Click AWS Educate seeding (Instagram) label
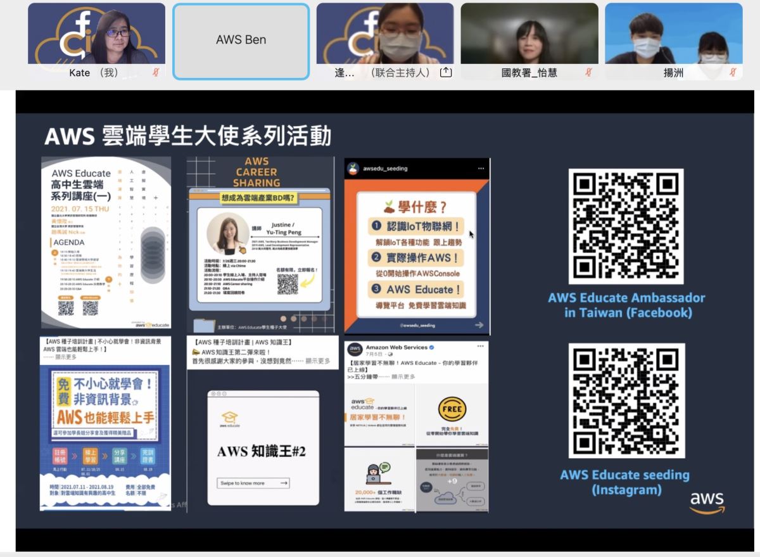Image resolution: width=760 pixels, height=557 pixels. click(x=626, y=482)
